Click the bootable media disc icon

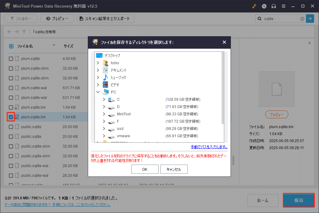click(264, 6)
